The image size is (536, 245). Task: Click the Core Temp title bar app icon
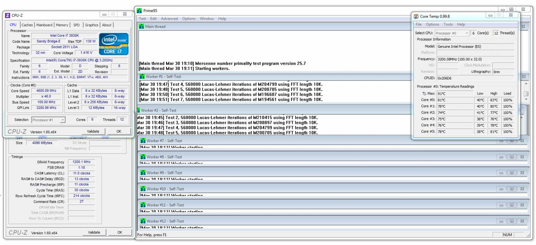[x=416, y=16]
